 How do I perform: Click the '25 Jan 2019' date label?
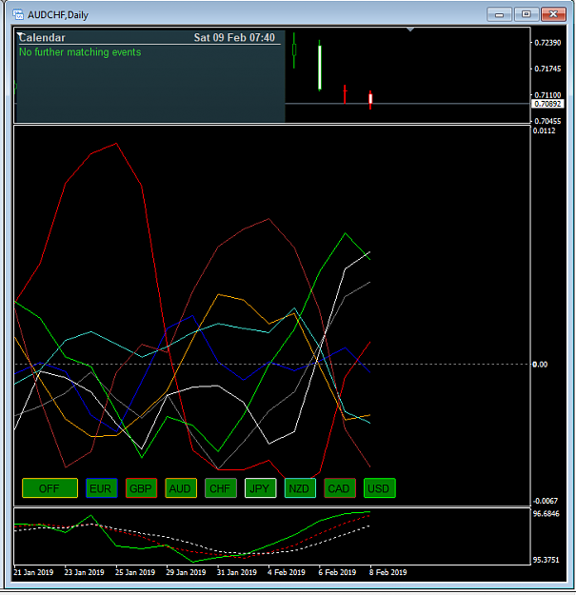click(x=135, y=572)
